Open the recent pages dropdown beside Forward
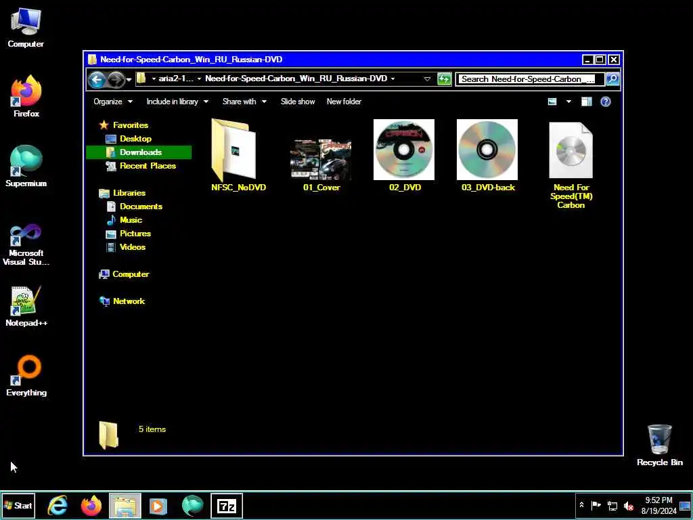Image resolution: width=693 pixels, height=520 pixels. click(129, 80)
